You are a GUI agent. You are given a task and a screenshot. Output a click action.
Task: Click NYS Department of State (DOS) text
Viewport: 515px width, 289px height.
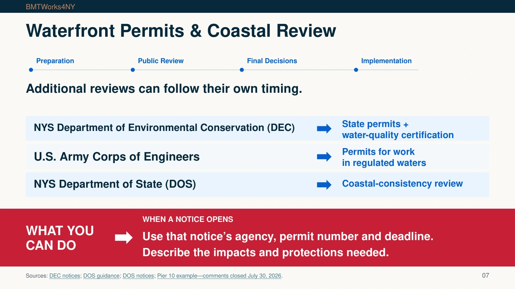click(115, 184)
